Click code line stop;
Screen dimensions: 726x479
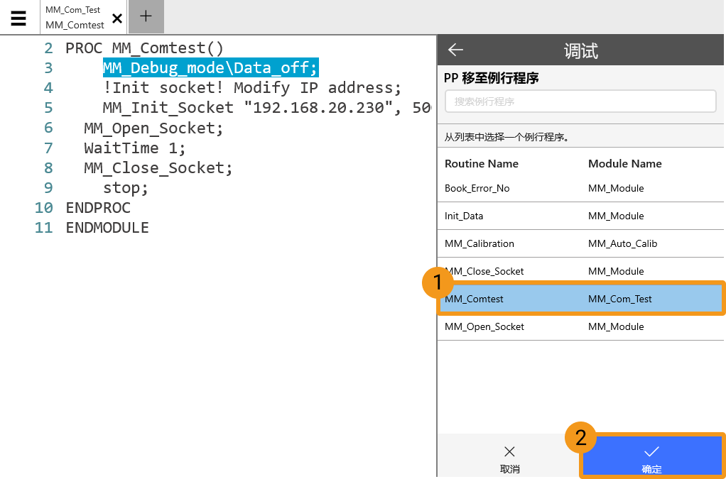tap(126, 188)
